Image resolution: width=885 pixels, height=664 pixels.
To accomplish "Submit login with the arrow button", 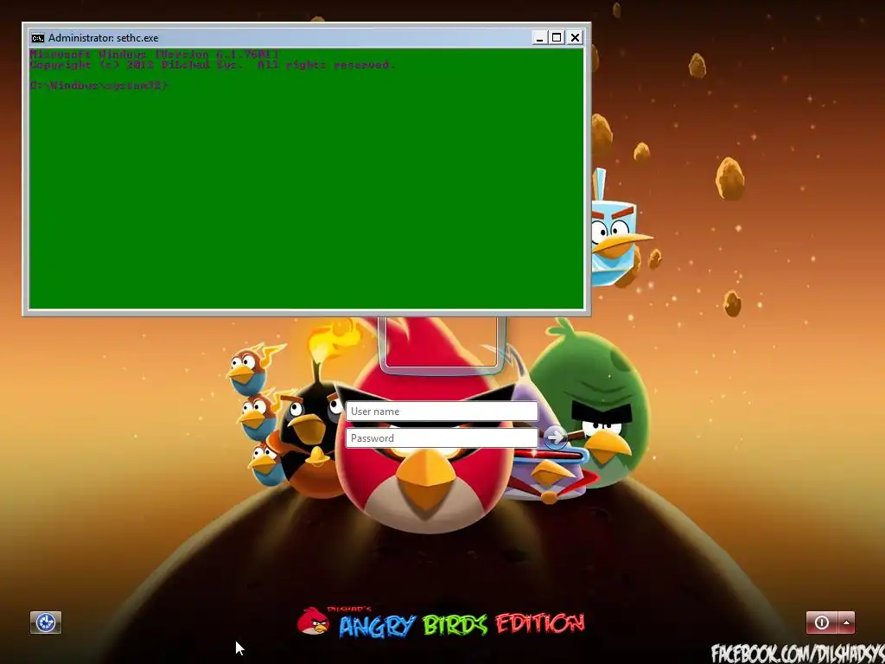I will click(x=556, y=437).
